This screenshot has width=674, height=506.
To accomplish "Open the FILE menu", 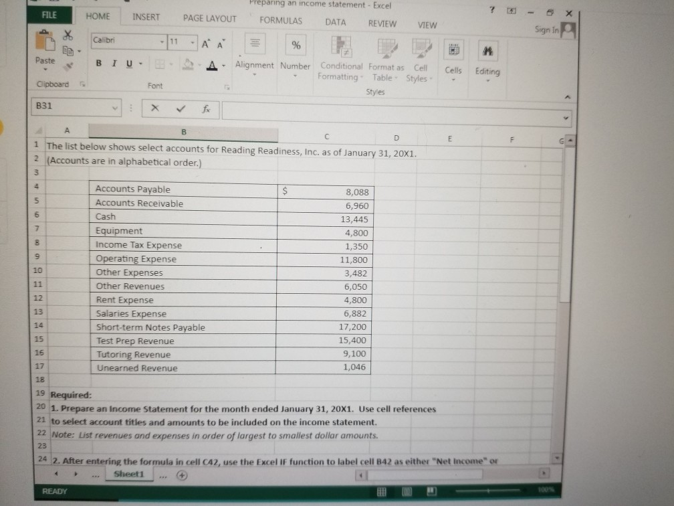I will coord(50,15).
